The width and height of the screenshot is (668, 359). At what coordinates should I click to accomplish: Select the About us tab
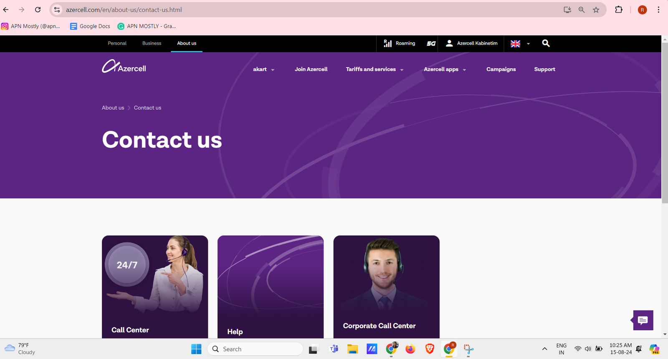pos(187,43)
